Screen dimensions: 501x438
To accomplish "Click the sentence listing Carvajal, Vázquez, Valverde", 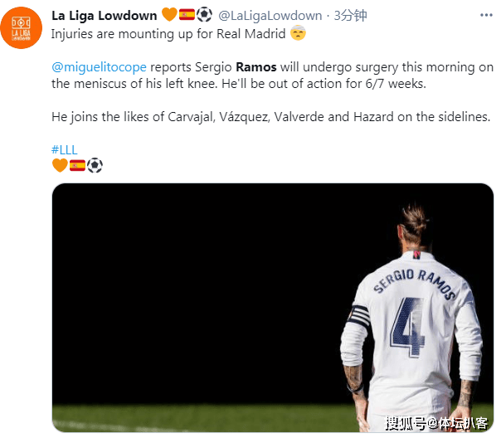I will click(x=270, y=117).
